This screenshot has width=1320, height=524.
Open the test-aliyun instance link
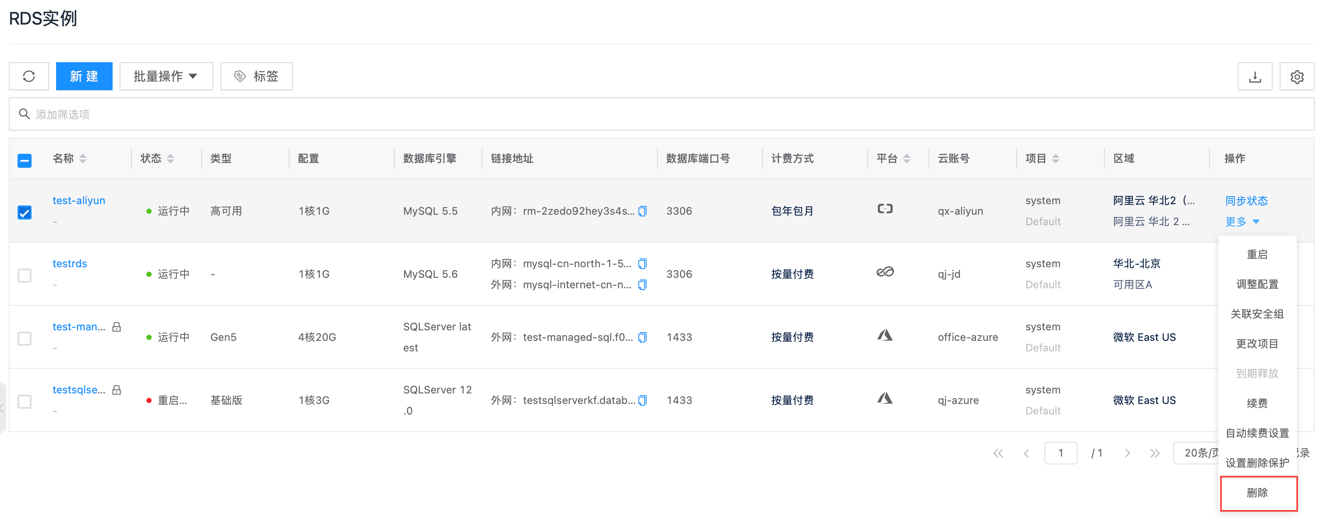tap(79, 200)
